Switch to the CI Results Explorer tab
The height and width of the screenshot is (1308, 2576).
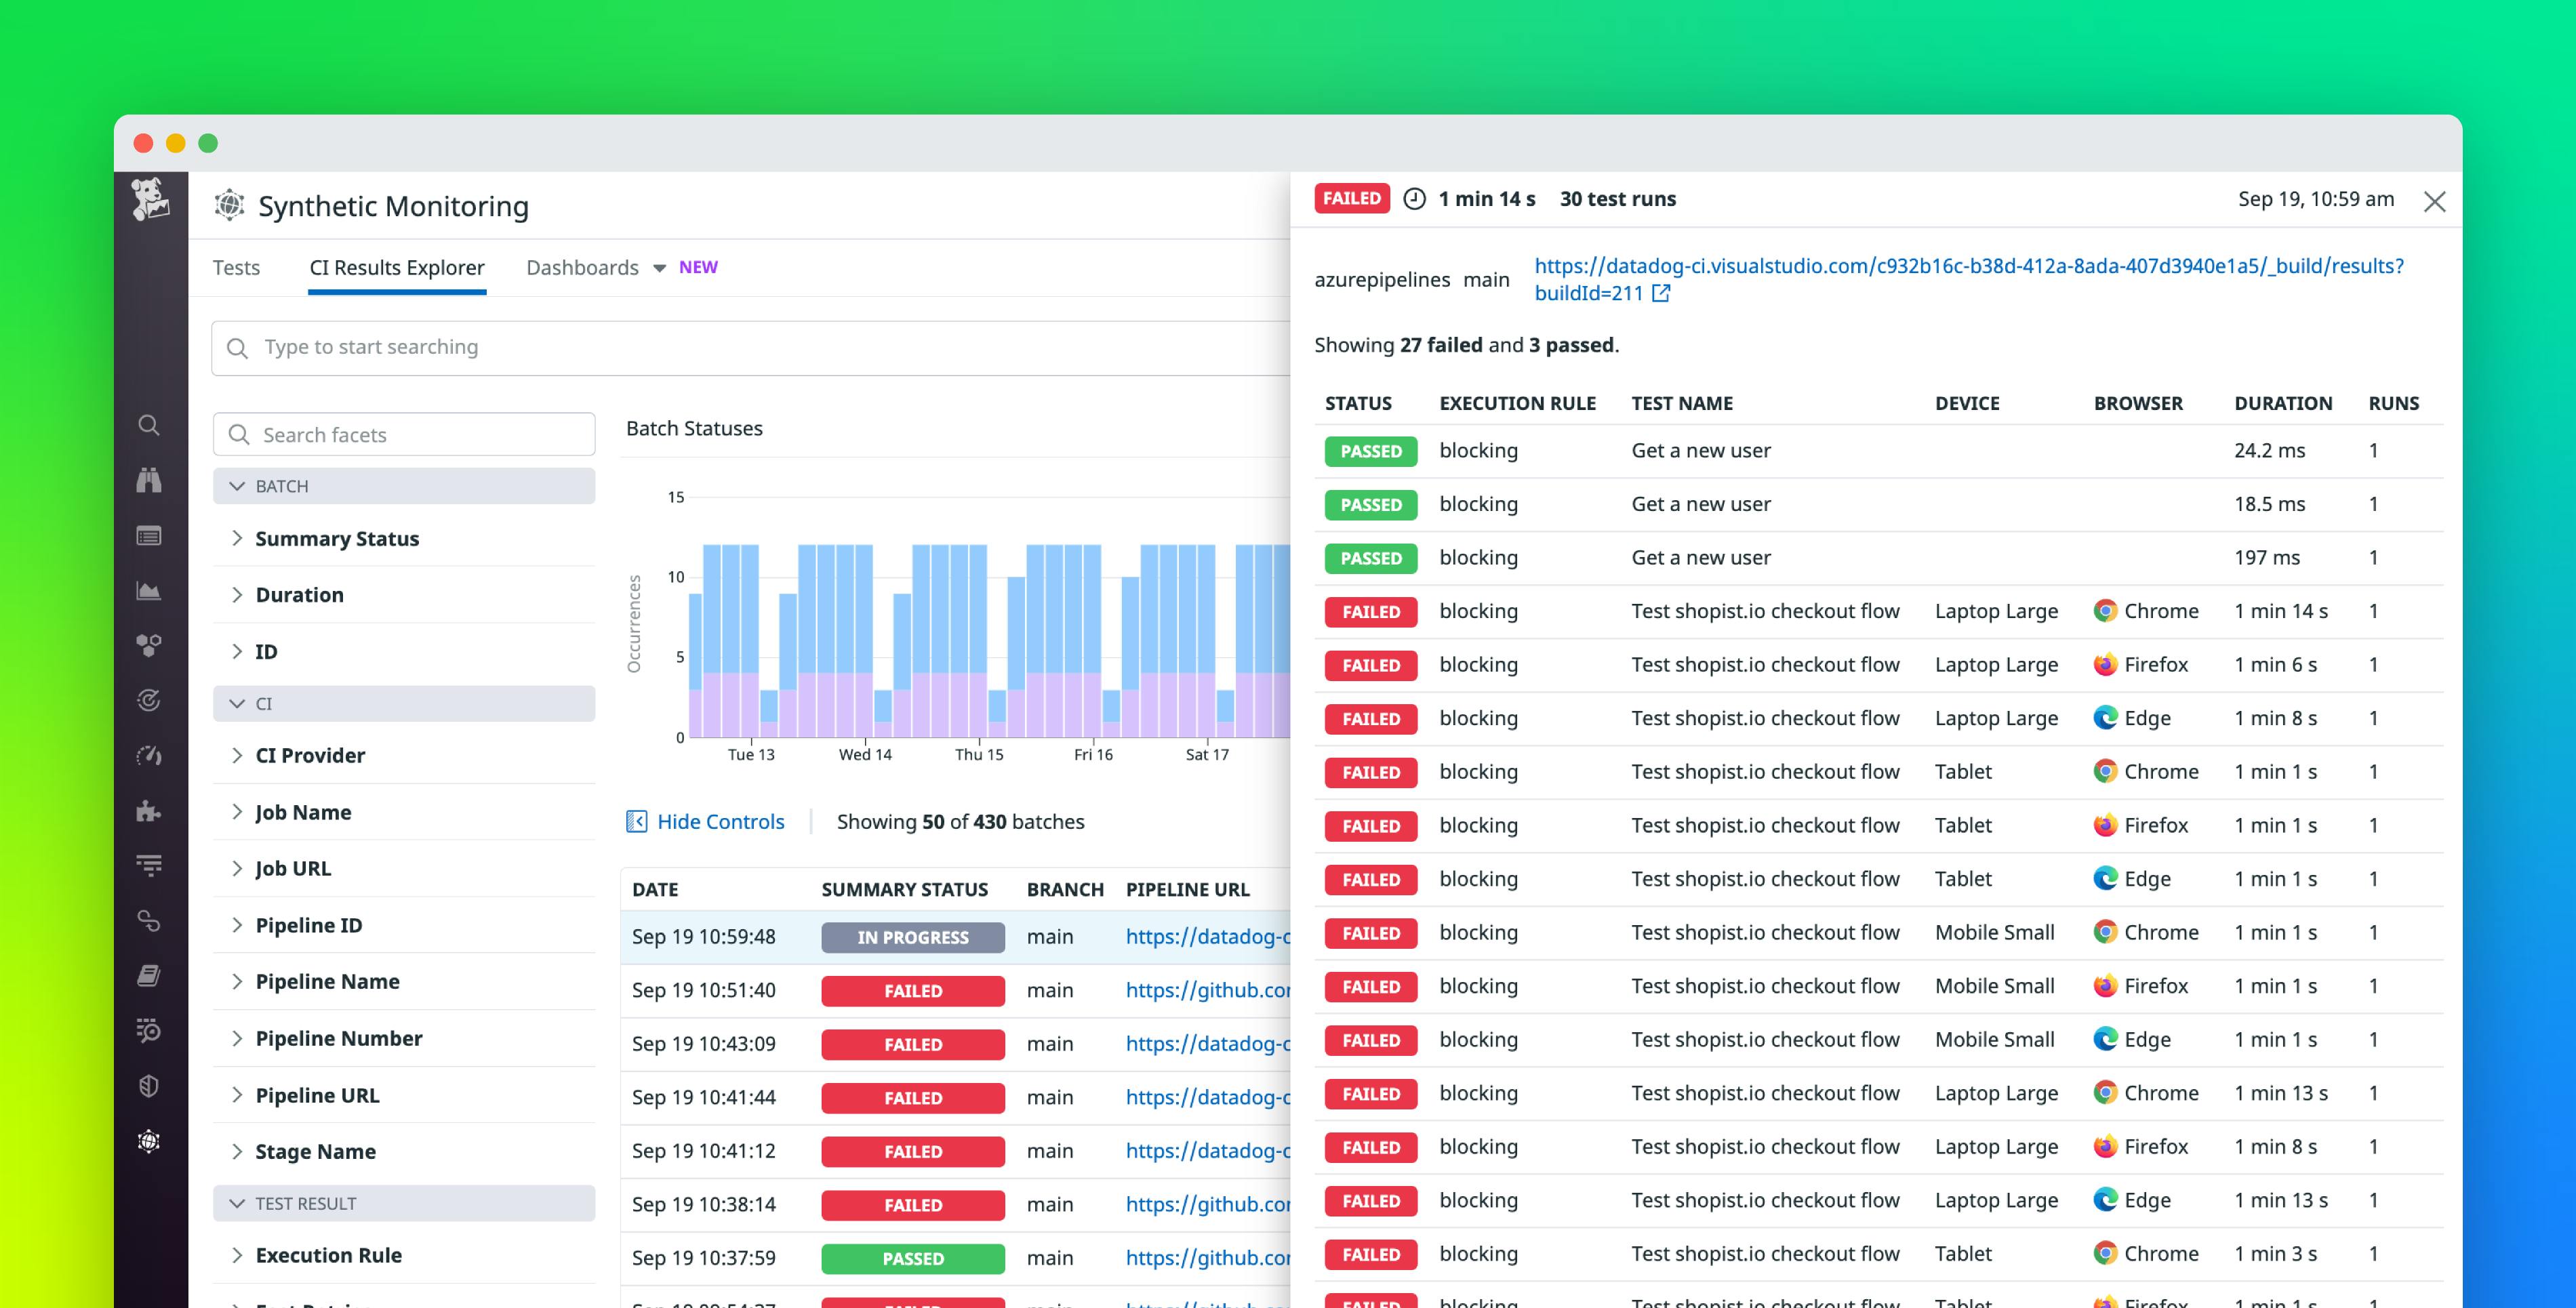pyautogui.click(x=396, y=267)
